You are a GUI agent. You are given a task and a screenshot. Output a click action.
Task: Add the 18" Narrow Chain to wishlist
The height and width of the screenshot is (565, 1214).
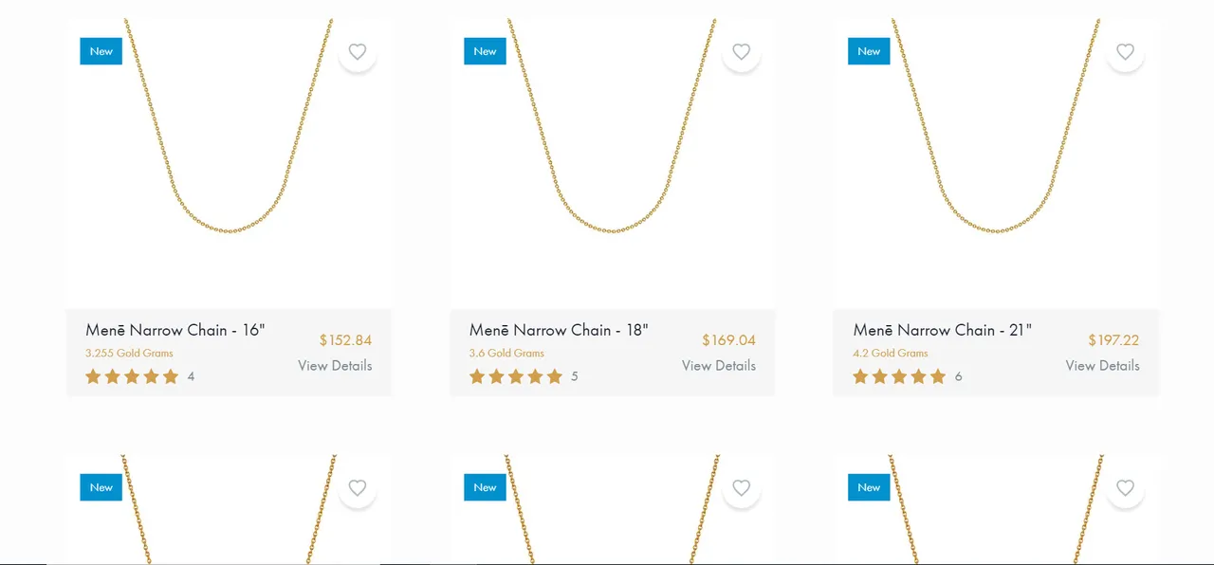pos(742,52)
